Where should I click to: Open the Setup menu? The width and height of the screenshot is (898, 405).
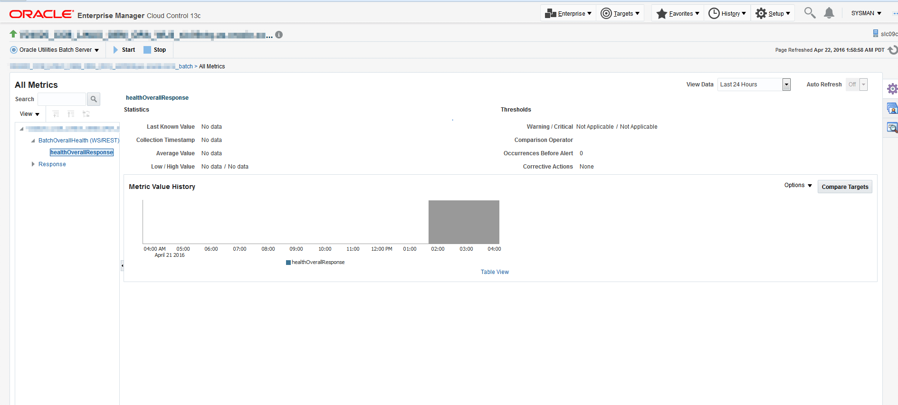pos(773,13)
